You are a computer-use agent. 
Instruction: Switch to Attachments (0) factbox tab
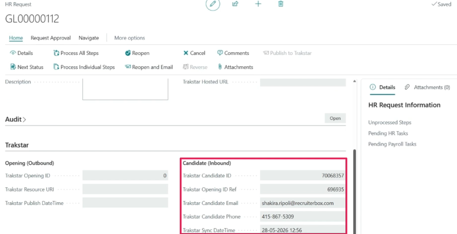pyautogui.click(x=427, y=87)
